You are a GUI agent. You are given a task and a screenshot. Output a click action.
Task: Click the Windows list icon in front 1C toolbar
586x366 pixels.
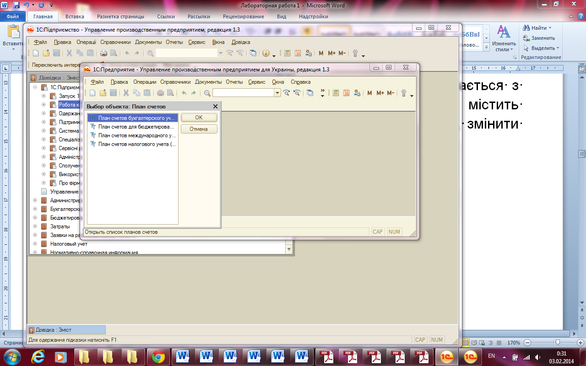pos(310,93)
